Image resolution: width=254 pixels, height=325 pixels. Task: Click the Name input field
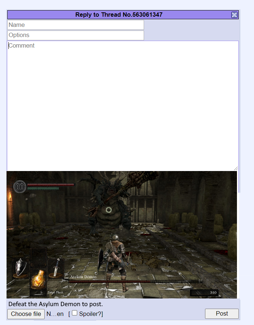(x=75, y=25)
